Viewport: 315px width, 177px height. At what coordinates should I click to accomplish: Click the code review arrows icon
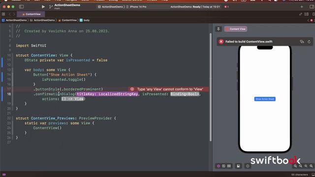(301, 14)
